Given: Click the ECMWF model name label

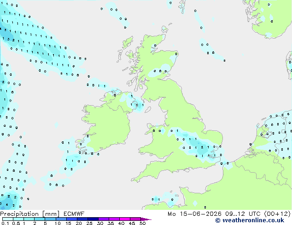Looking at the screenshot, I should click(74, 214).
